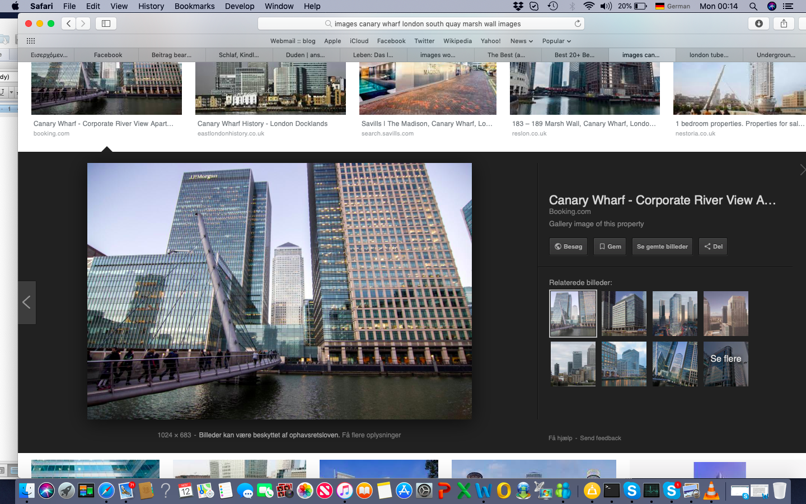Open Få flere oplysninger link
This screenshot has height=504, width=806.
click(371, 435)
